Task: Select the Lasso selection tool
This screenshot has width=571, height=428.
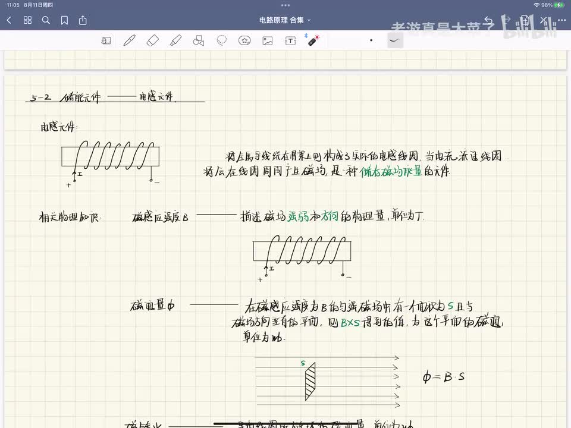Action: pos(221,40)
